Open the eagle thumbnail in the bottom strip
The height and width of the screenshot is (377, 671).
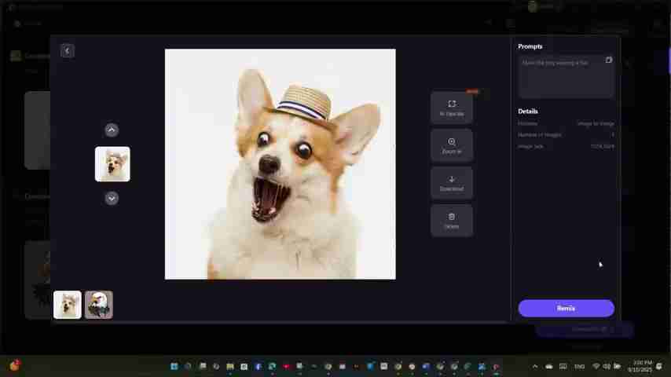(x=99, y=305)
